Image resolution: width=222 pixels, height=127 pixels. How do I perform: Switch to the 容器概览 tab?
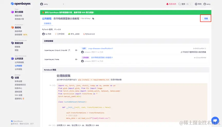coord(47,24)
